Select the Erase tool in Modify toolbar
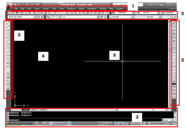The height and width of the screenshot is (133, 186). pyautogui.click(x=174, y=23)
